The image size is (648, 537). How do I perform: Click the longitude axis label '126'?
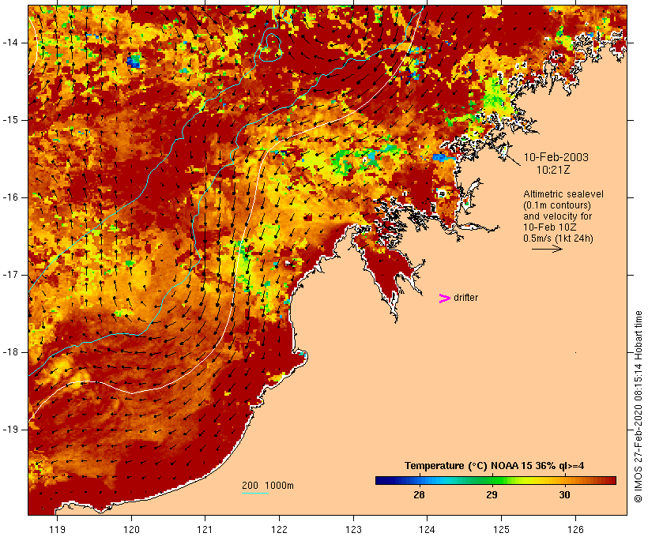(575, 529)
